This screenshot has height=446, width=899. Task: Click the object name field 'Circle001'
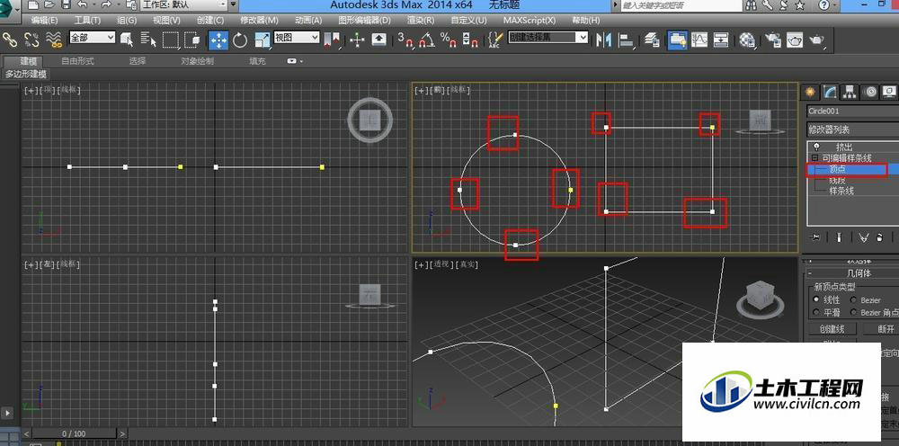(852, 111)
